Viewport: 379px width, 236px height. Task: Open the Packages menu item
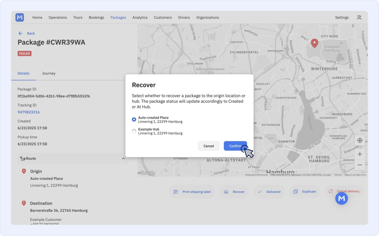(x=118, y=18)
